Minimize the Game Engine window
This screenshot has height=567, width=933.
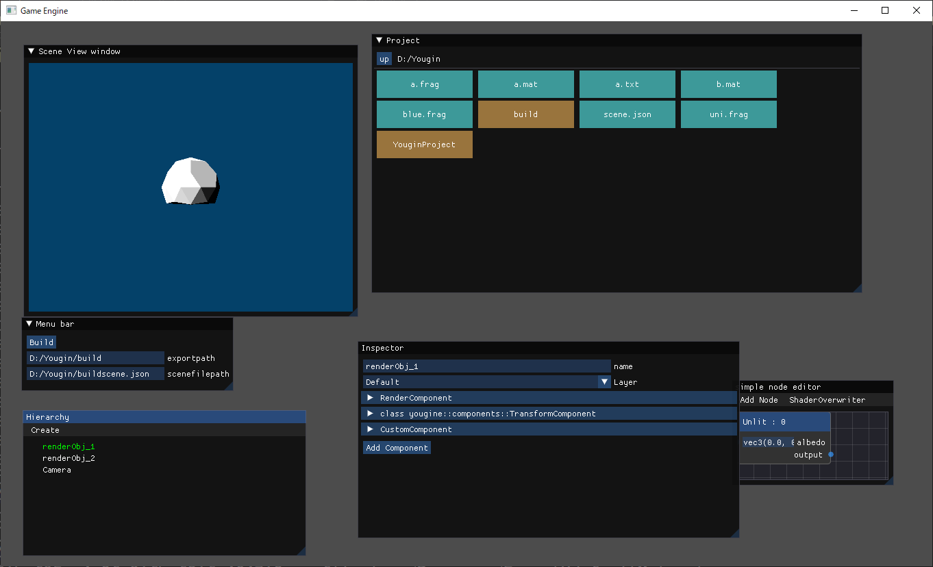coord(854,10)
